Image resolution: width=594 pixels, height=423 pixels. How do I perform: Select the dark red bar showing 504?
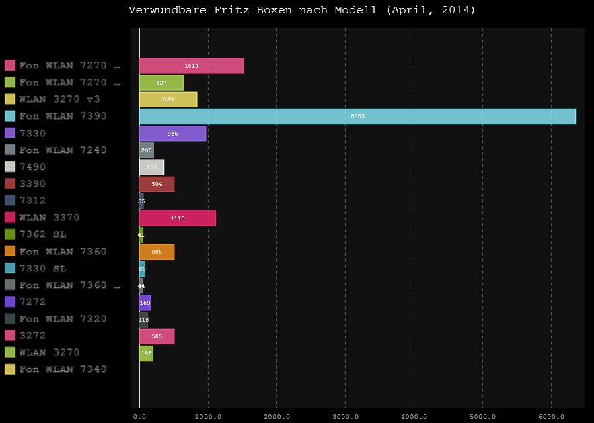(x=157, y=184)
